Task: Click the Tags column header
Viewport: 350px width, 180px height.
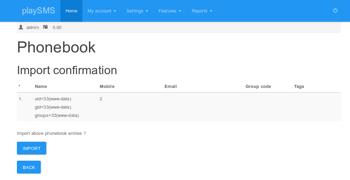Action: point(299,87)
